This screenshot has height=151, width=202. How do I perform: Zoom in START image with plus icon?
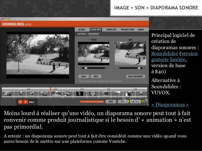pyautogui.click(x=106, y=68)
